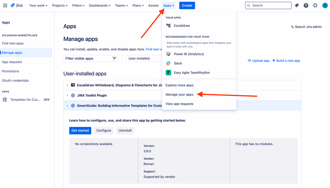
Task: Open the Filters dropdown
Action: (x=78, y=5)
